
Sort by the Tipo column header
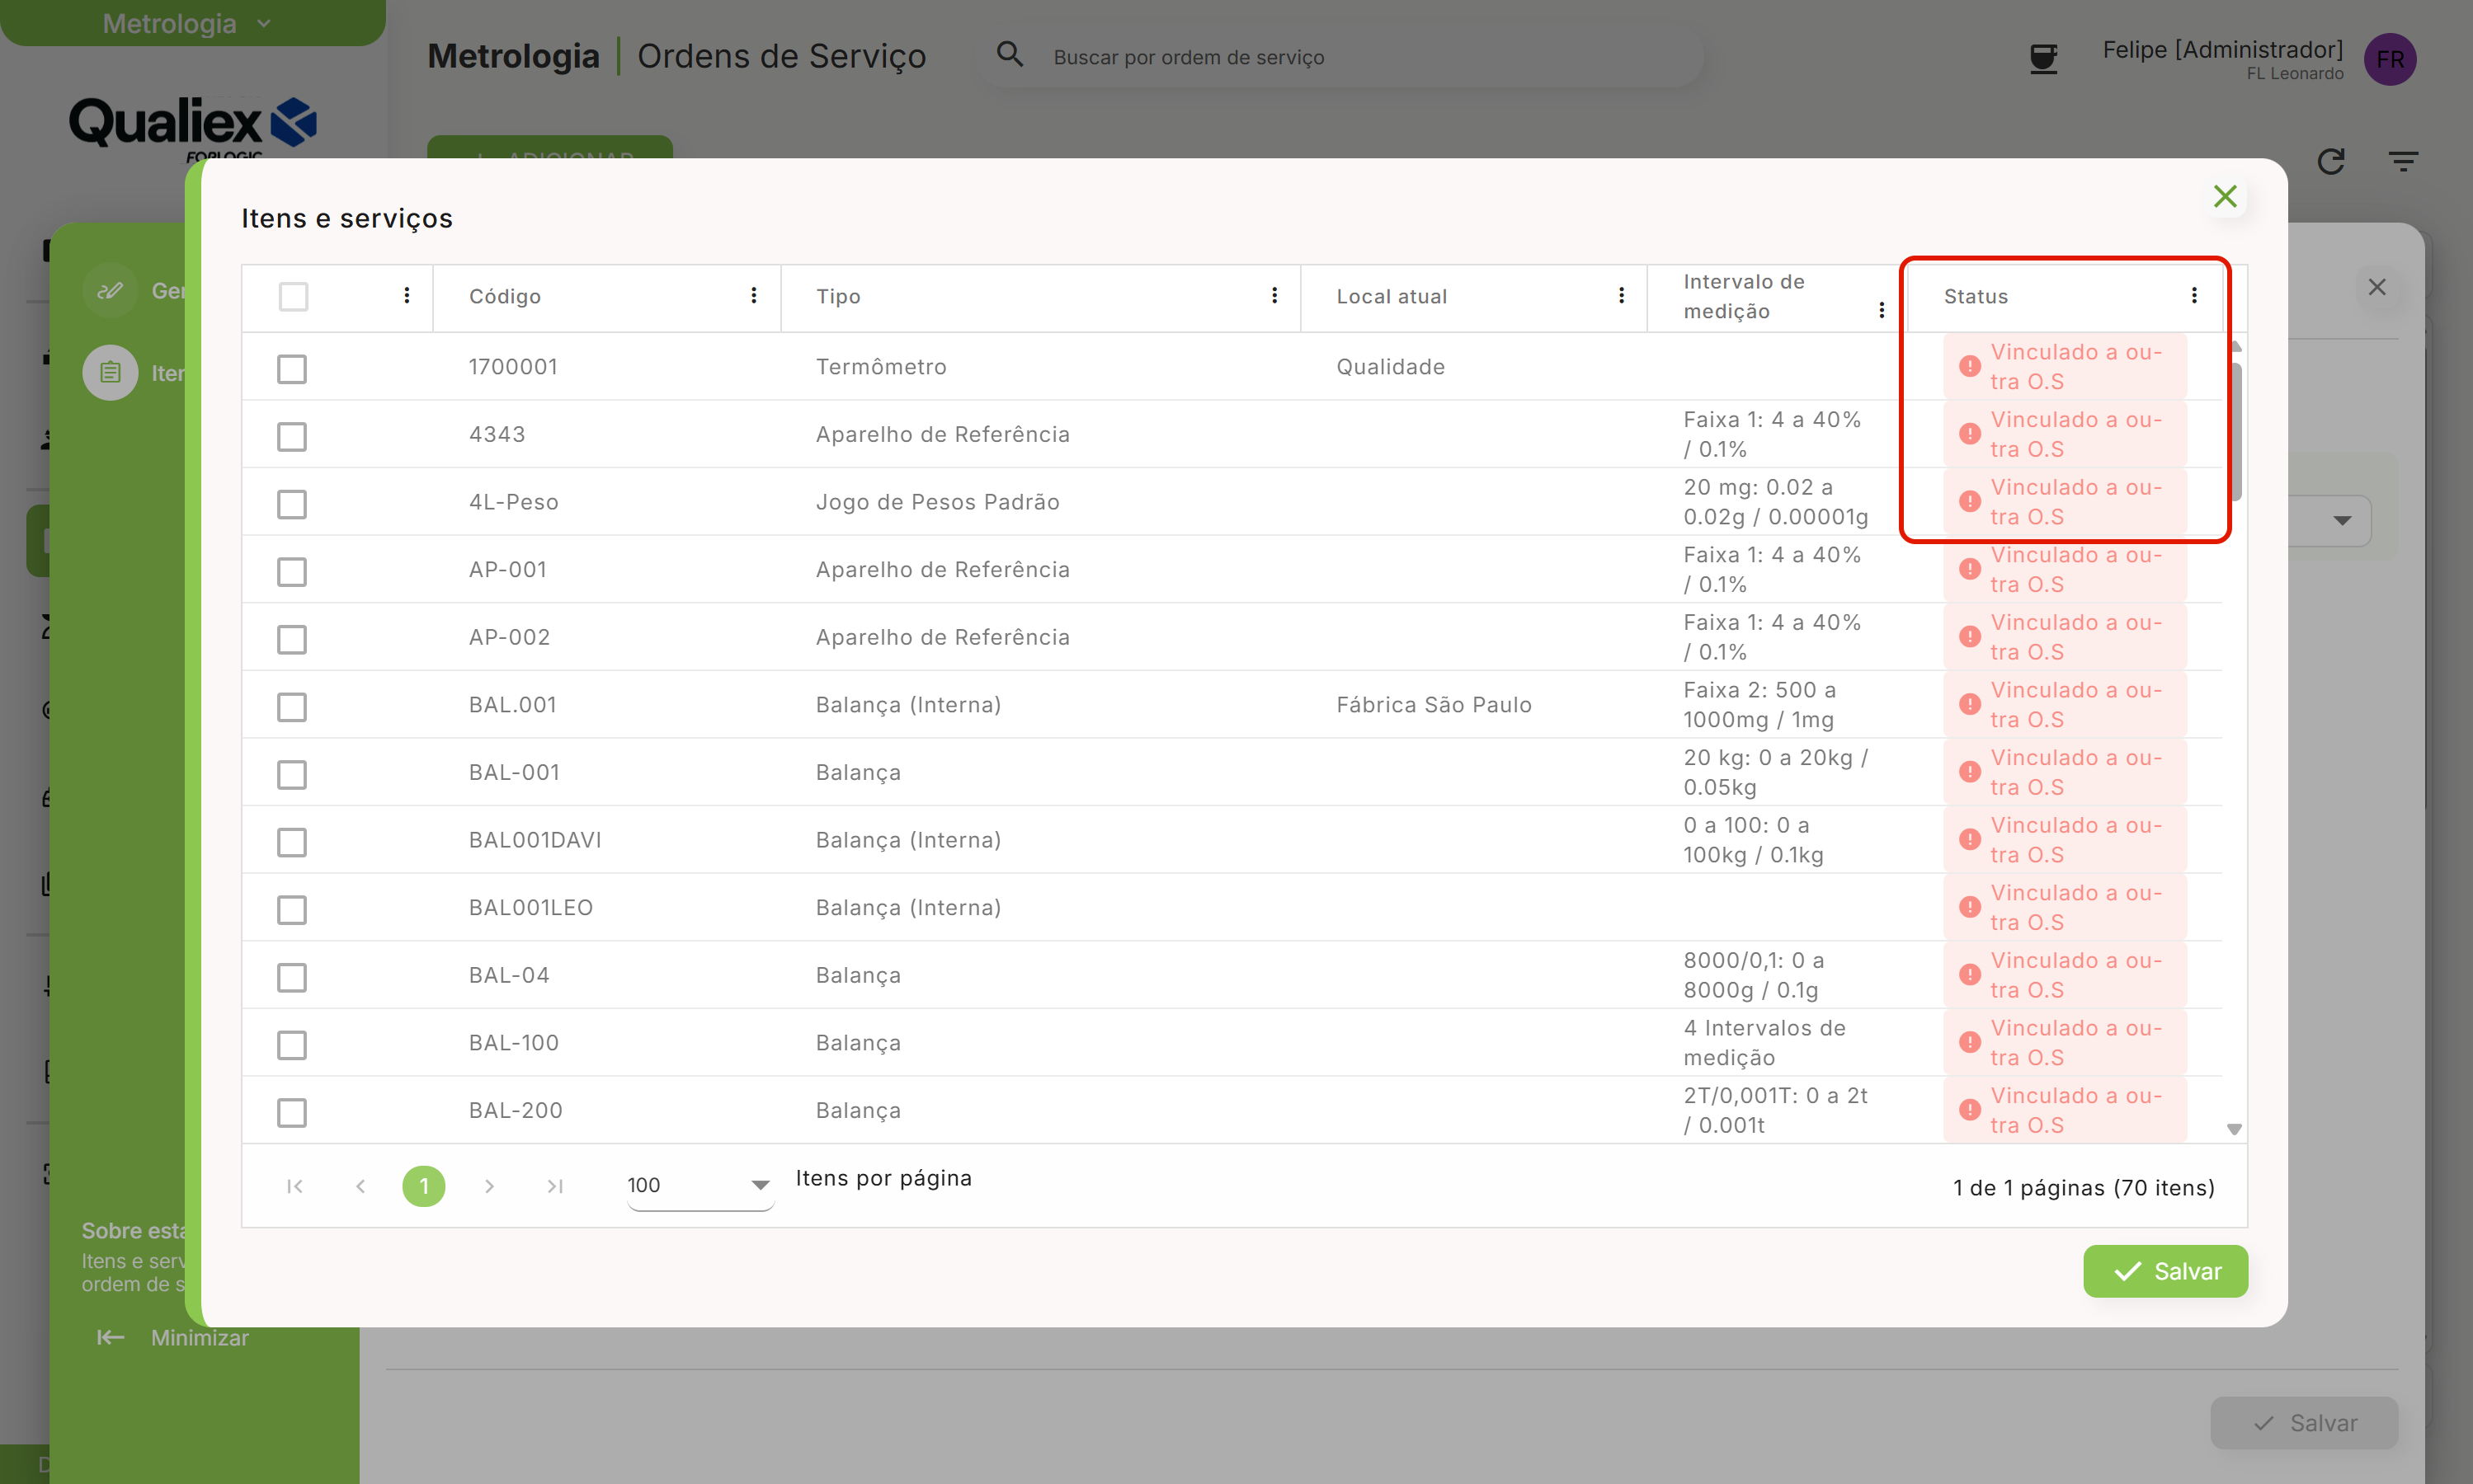837,296
